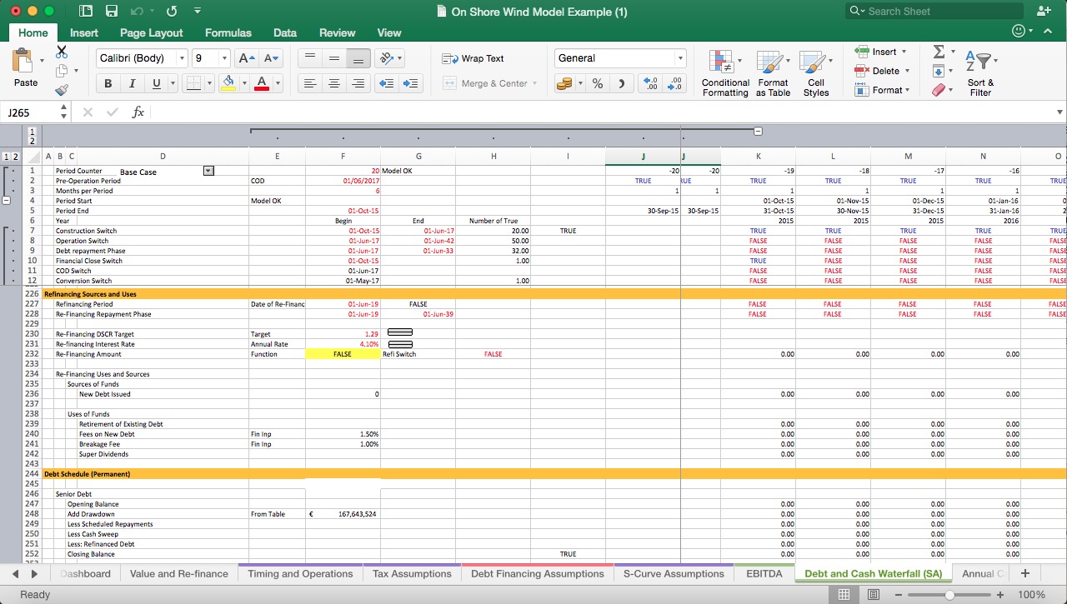Switch to the Formulas ribbon tab

point(228,33)
